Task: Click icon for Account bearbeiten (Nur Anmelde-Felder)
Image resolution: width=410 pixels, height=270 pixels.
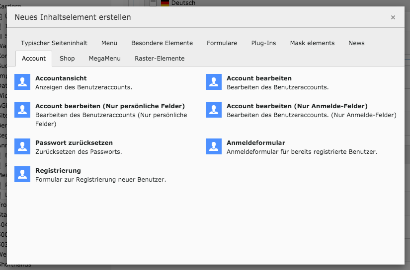Action: [214, 110]
